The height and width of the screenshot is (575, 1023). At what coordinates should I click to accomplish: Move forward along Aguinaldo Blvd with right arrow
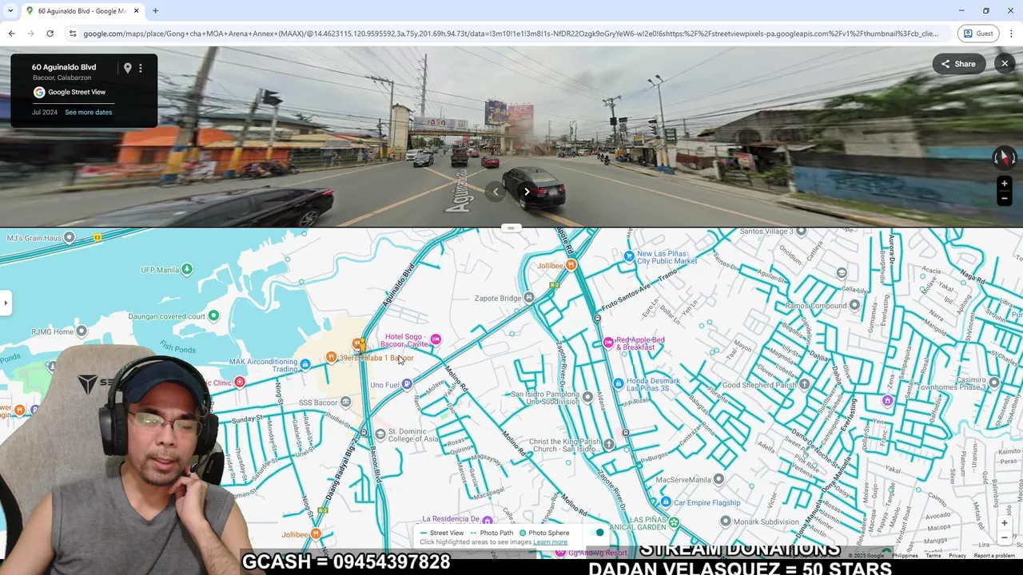tap(527, 192)
